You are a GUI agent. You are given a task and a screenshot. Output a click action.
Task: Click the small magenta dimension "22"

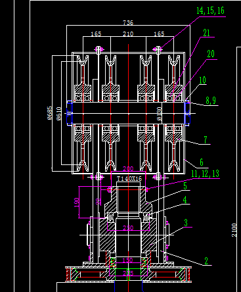click(99, 201)
